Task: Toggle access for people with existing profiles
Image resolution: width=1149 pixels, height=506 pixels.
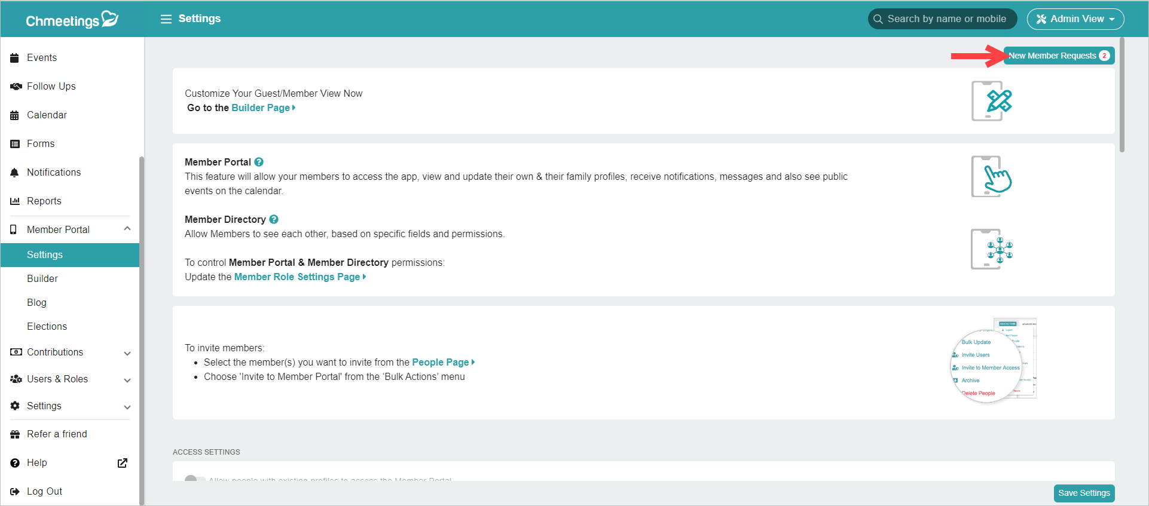Action: [x=195, y=479]
